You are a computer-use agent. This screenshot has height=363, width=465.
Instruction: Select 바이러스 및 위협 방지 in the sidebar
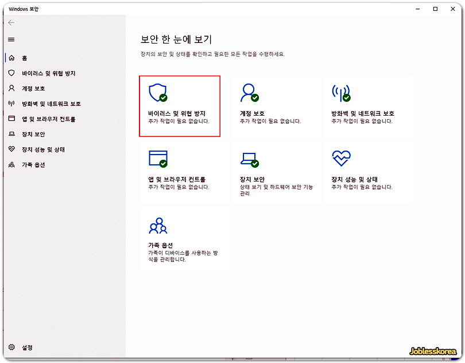pyautogui.click(x=49, y=73)
